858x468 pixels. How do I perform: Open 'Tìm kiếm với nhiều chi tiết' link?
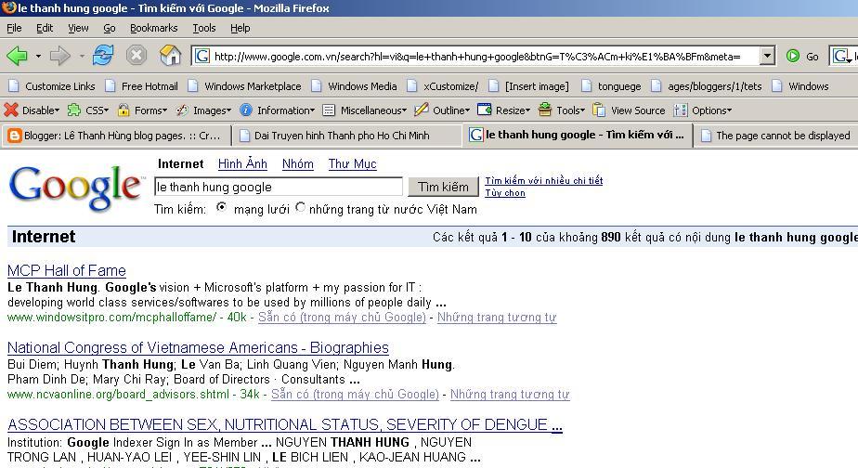tap(544, 181)
